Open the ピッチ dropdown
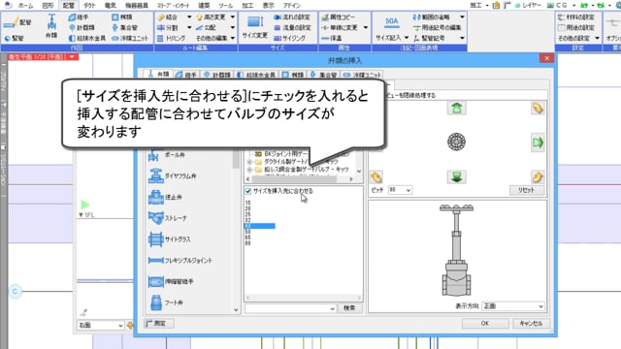 coord(400,190)
